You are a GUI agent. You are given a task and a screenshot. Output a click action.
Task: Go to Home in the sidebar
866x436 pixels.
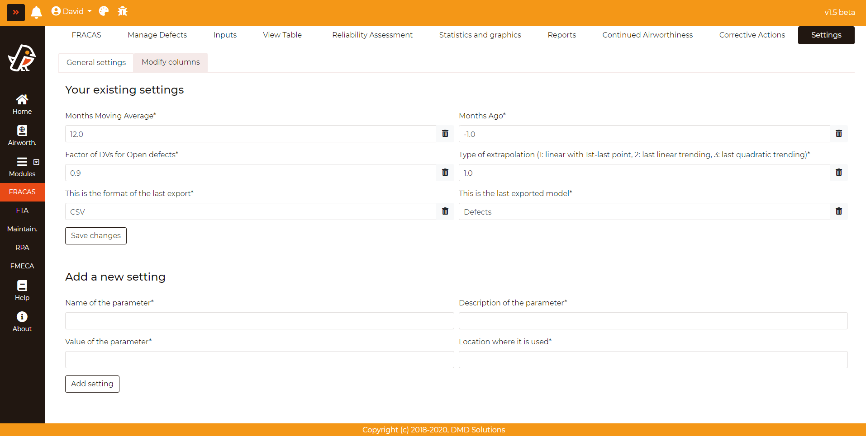coord(22,104)
